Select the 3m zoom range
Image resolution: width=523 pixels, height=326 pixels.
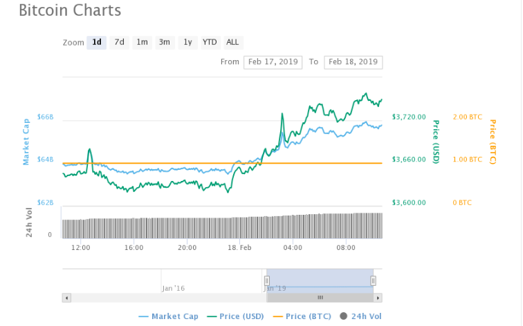[x=165, y=43]
